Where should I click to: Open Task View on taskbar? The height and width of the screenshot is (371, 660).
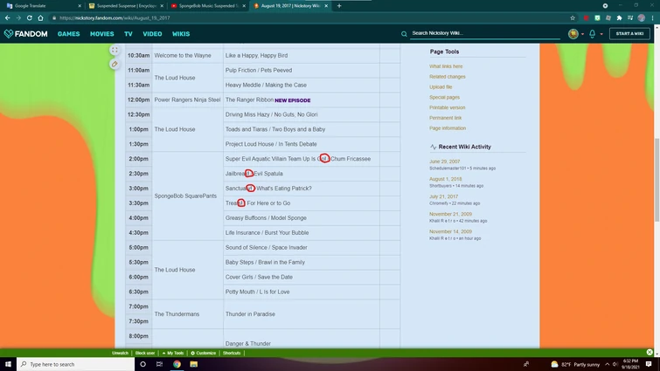coord(159,364)
